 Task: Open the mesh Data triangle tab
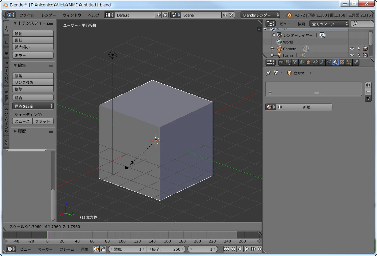(x=328, y=62)
